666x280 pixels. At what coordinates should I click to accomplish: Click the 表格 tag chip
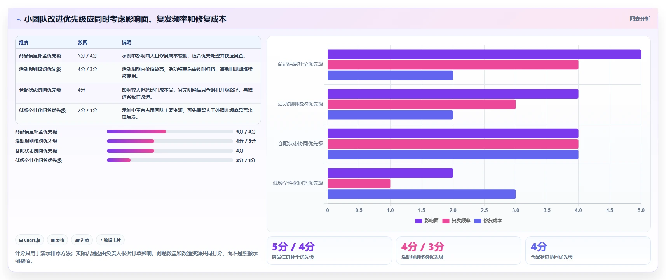coord(58,240)
